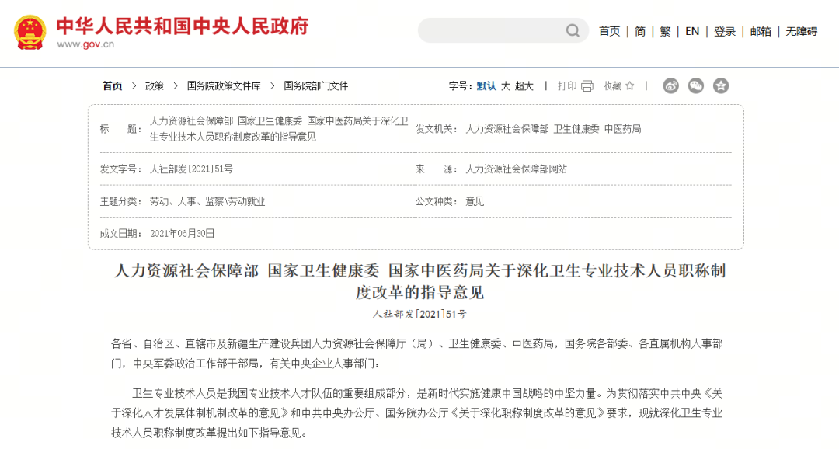Go to 政策 in breadcrumb
The height and width of the screenshot is (449, 839).
pyautogui.click(x=155, y=85)
